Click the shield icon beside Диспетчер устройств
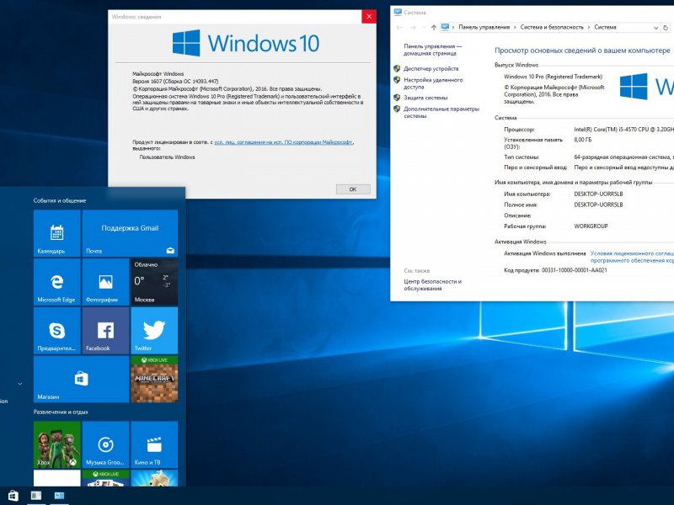This screenshot has height=505, width=674. [397, 68]
